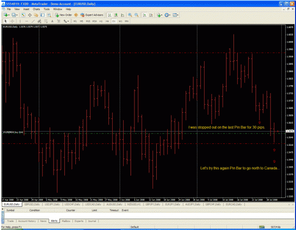Select the text label tool
This screenshot has width=296, height=230.
tap(59, 21)
